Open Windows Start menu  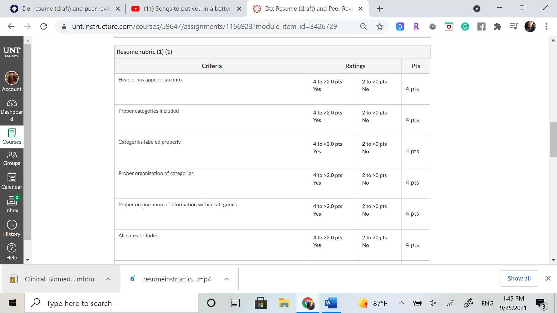[x=12, y=303]
